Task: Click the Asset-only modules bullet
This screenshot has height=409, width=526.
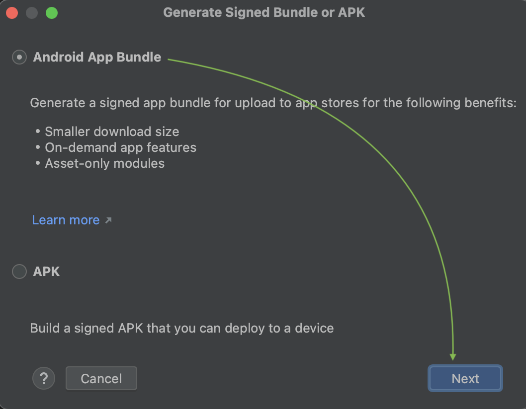Action: pyautogui.click(x=104, y=163)
